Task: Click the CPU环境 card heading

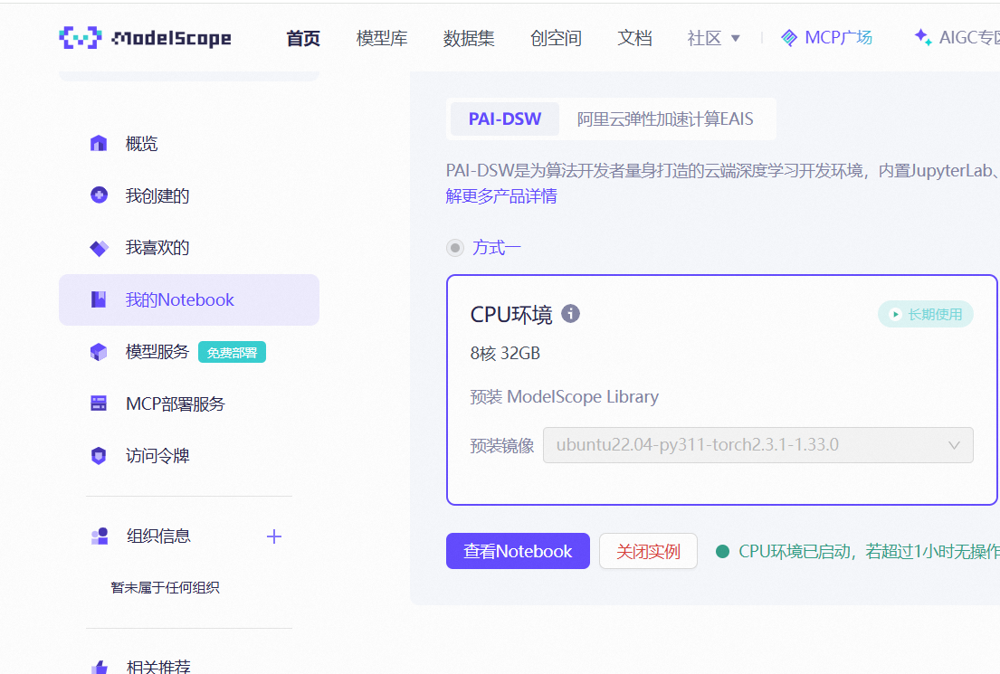Action: click(x=511, y=314)
